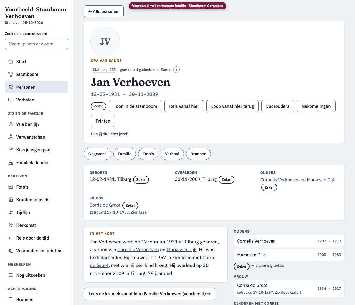This screenshot has width=355, height=305.
Task: Open the Verhaal tab
Action: click(172, 154)
